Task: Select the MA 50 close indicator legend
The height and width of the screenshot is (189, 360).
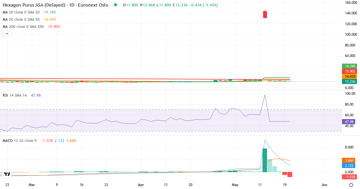Action: click(x=29, y=19)
